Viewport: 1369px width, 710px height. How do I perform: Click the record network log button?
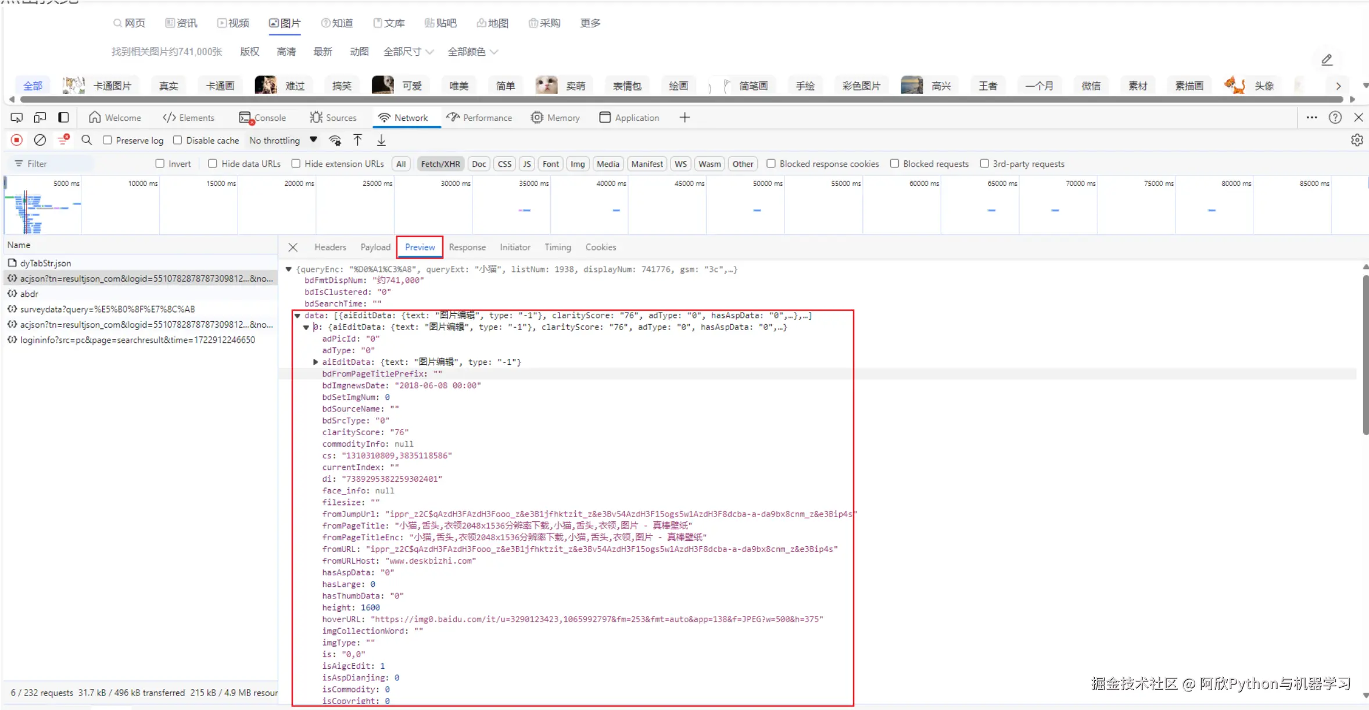[17, 140]
